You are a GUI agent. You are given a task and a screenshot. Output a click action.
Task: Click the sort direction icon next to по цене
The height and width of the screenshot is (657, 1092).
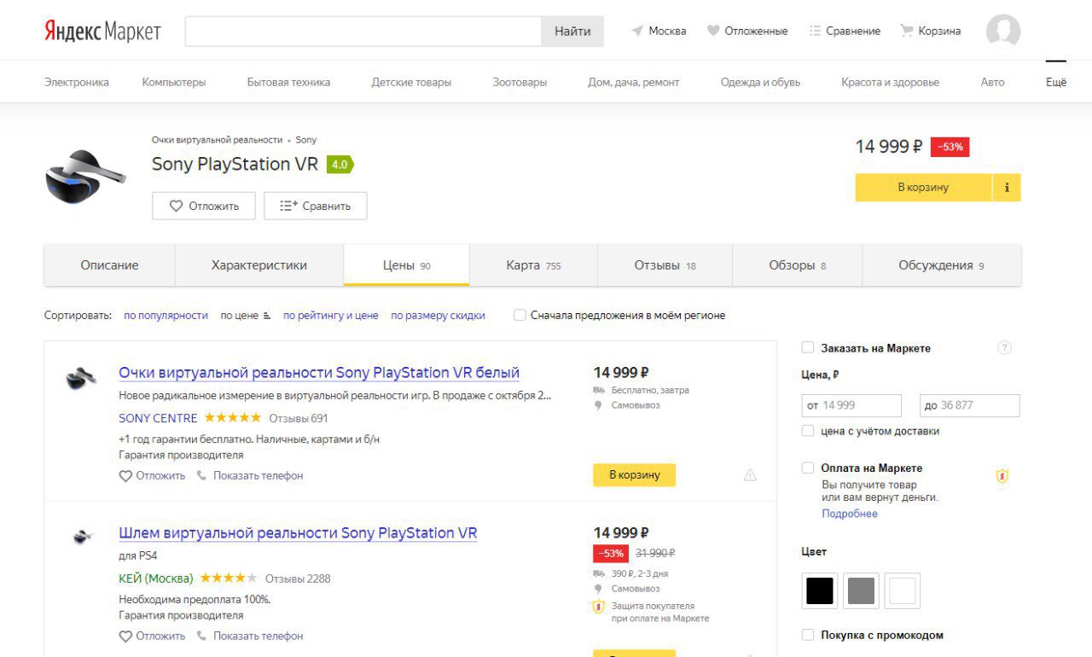267,316
